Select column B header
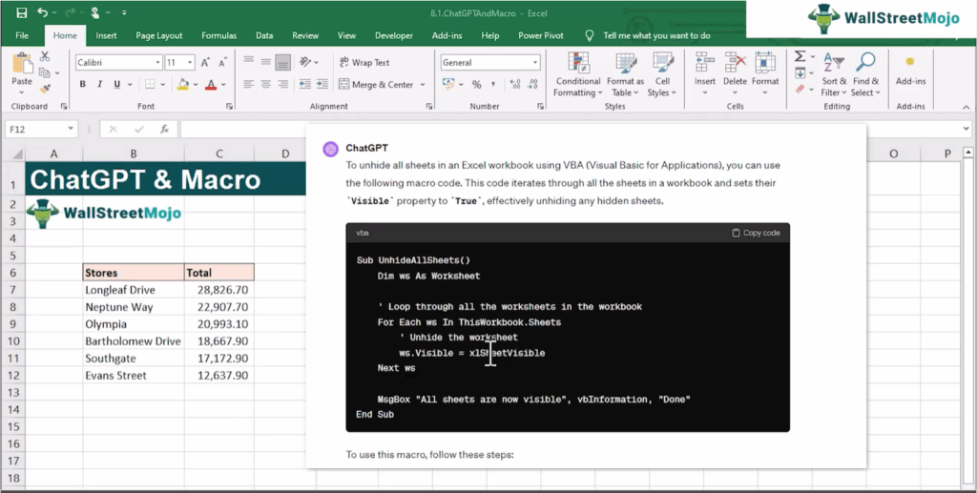 pyautogui.click(x=134, y=154)
